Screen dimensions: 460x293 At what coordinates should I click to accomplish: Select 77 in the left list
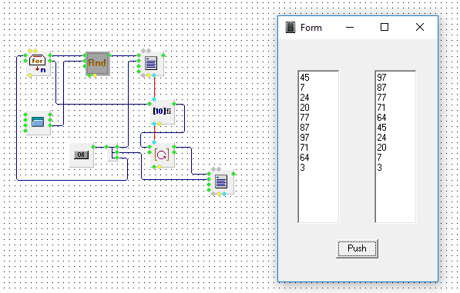305,118
